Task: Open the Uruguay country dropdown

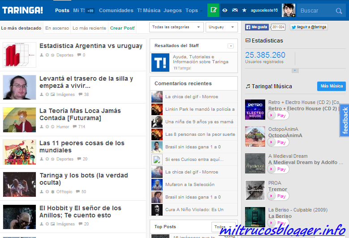Action: (x=221, y=27)
